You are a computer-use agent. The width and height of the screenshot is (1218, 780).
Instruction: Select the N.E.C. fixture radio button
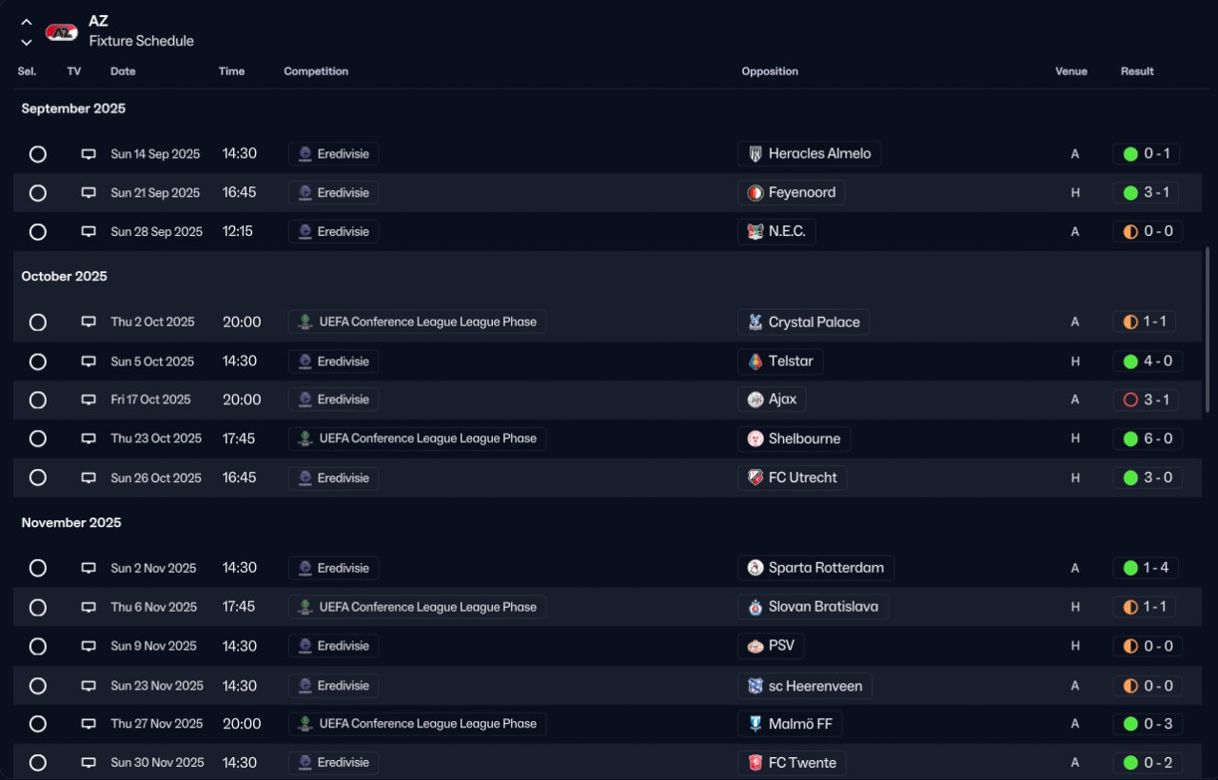pyautogui.click(x=38, y=232)
